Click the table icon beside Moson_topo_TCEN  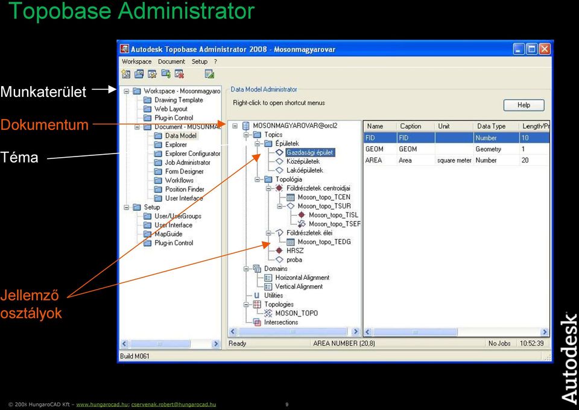point(291,197)
